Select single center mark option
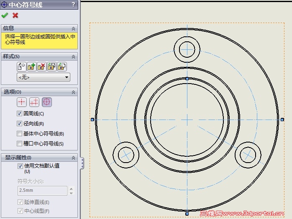The image size is (292, 219). (x=22, y=102)
